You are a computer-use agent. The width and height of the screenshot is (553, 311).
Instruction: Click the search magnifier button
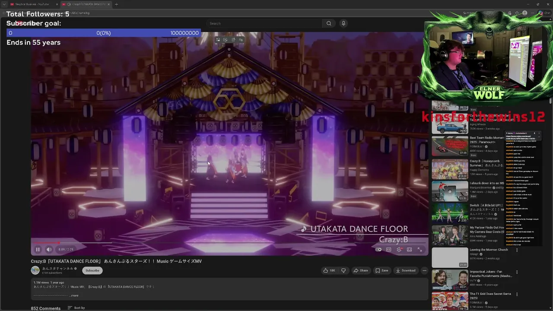[329, 23]
